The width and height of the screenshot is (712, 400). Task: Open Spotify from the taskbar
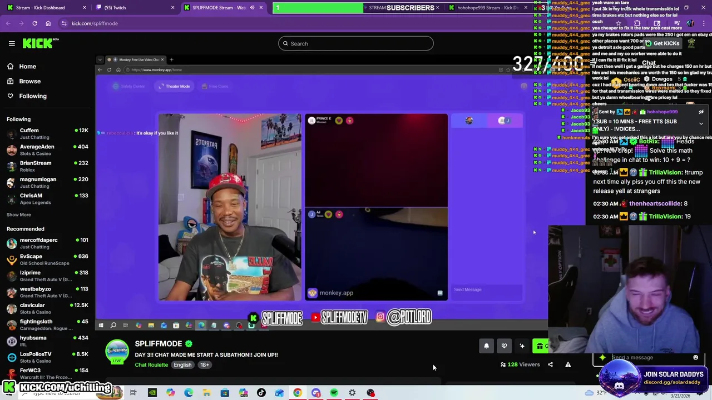tap(334, 393)
